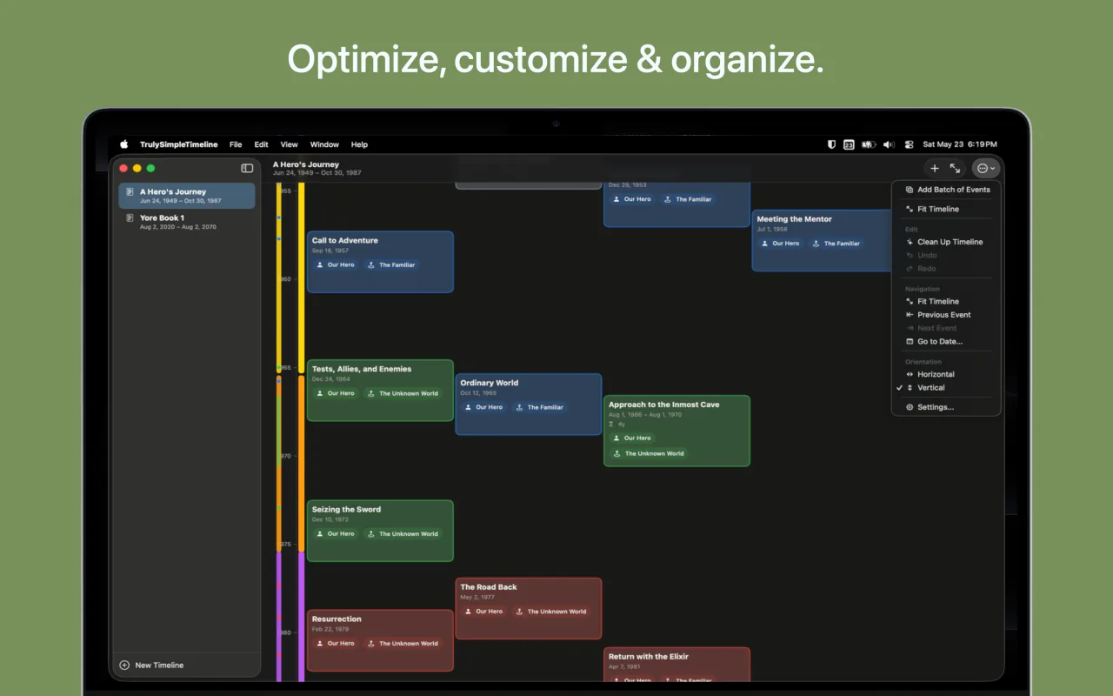The height and width of the screenshot is (696, 1113).
Task: Open the View menu
Action: point(289,144)
